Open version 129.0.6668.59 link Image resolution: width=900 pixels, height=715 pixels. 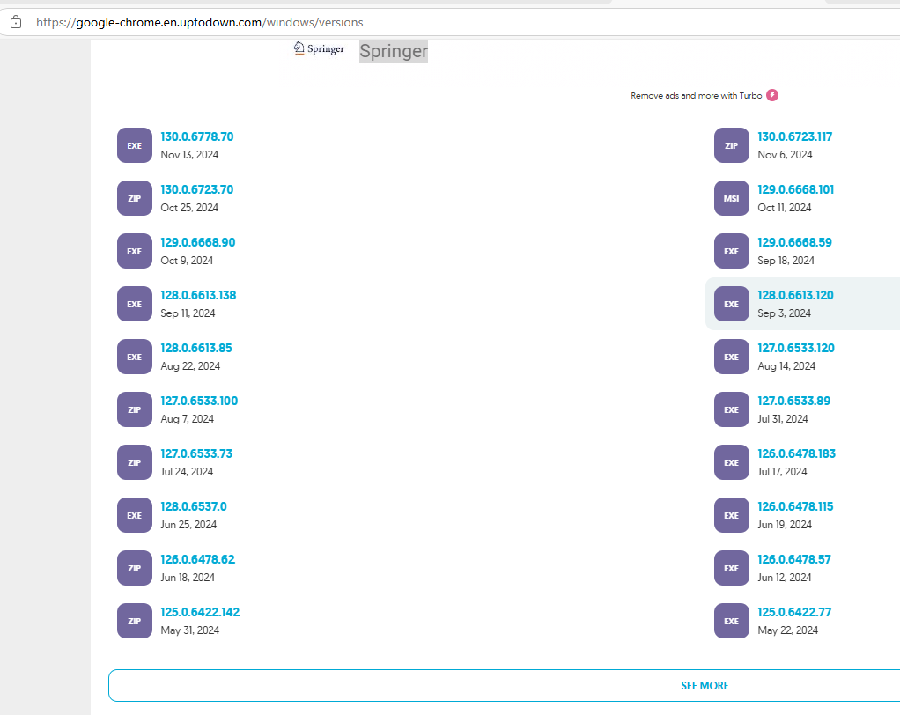point(794,242)
